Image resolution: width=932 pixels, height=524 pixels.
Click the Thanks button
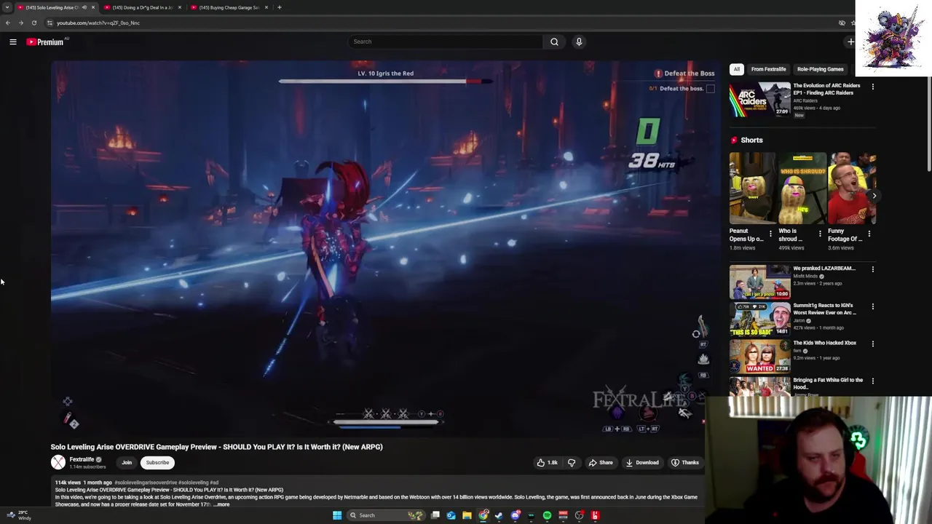[685, 463]
